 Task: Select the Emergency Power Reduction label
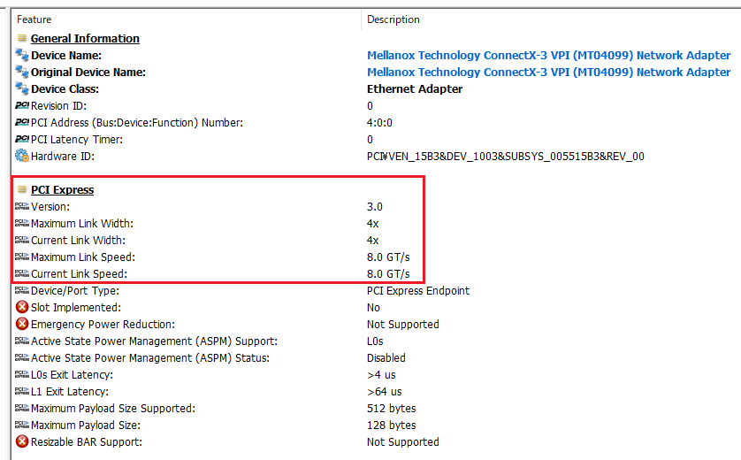tap(103, 325)
